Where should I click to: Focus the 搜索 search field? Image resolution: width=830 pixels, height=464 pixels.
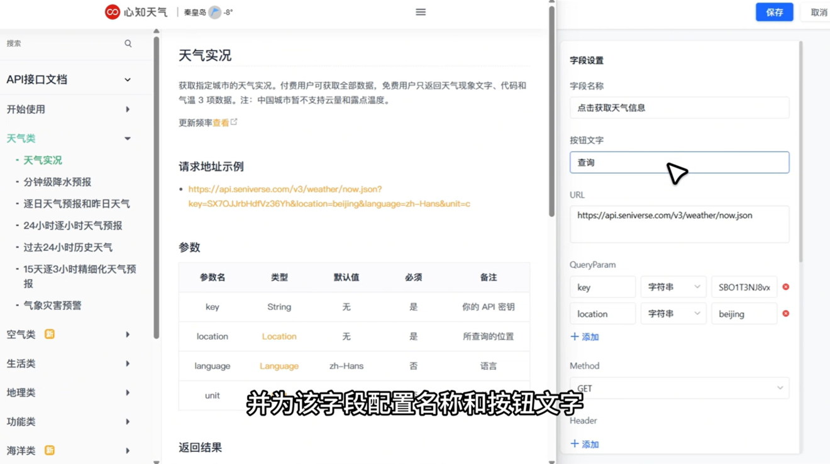(63, 43)
